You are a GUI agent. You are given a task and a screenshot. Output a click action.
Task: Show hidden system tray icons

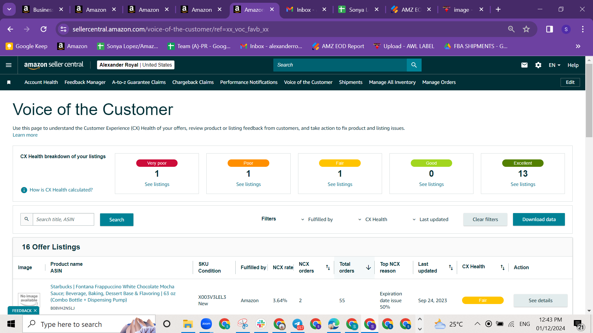tap(477, 324)
